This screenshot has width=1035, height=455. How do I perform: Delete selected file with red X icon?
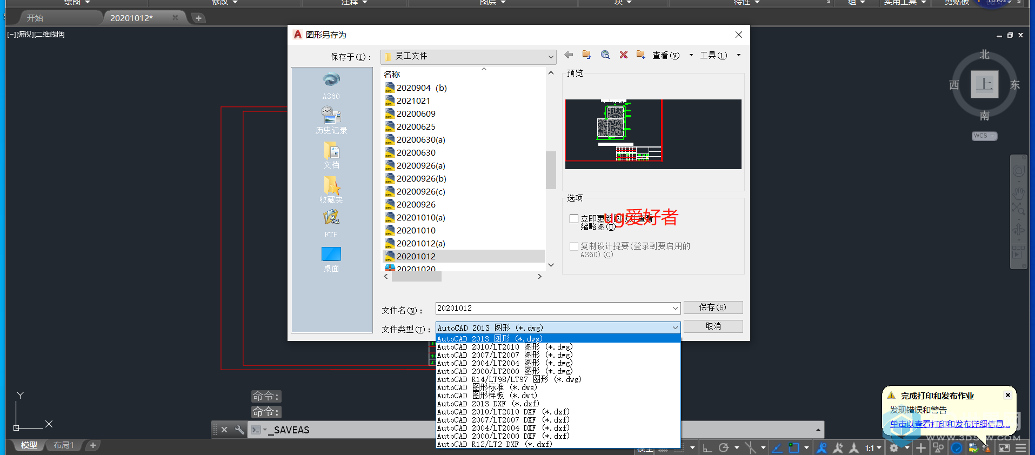pos(624,55)
